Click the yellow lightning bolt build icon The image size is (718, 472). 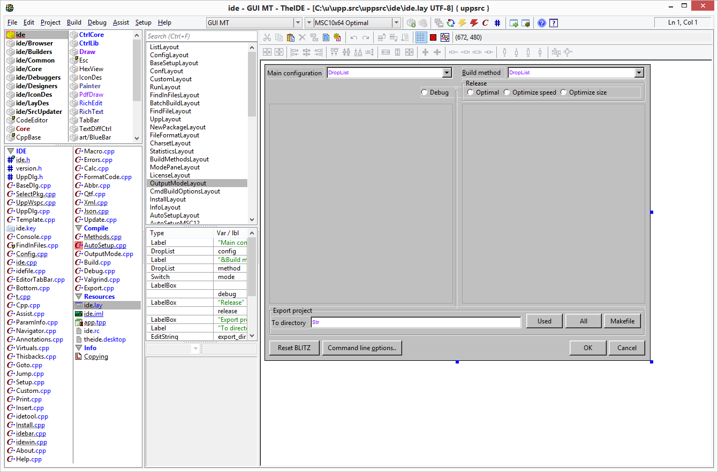pos(462,23)
